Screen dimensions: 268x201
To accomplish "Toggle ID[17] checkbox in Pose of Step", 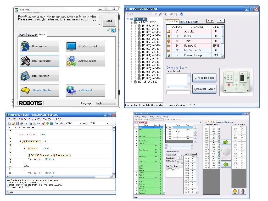I will 219,165.
